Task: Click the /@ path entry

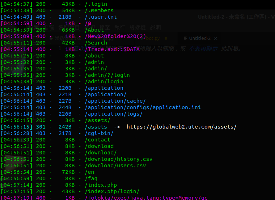Action: coord(88,23)
